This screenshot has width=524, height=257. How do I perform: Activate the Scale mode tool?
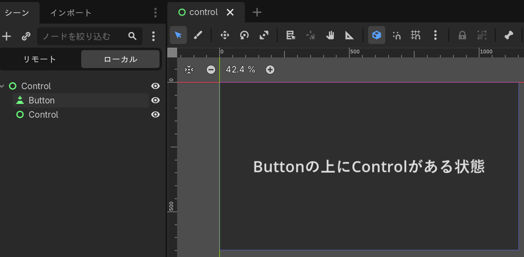[264, 35]
